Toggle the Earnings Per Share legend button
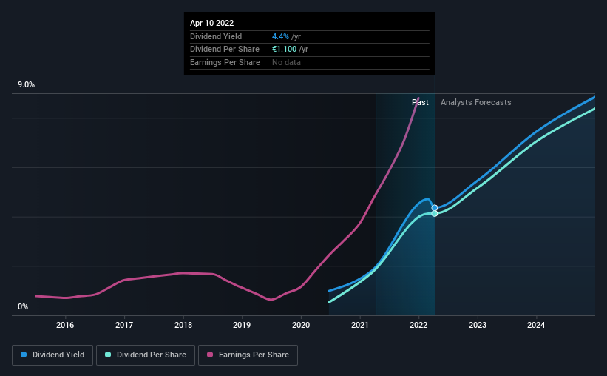607x376 pixels. tap(248, 355)
